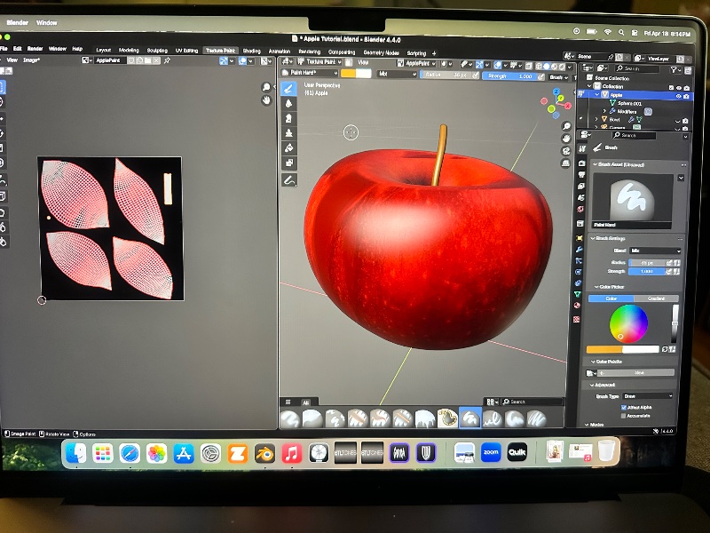Click the pan hand icon in the image editor
The width and height of the screenshot is (710, 533).
point(265,100)
